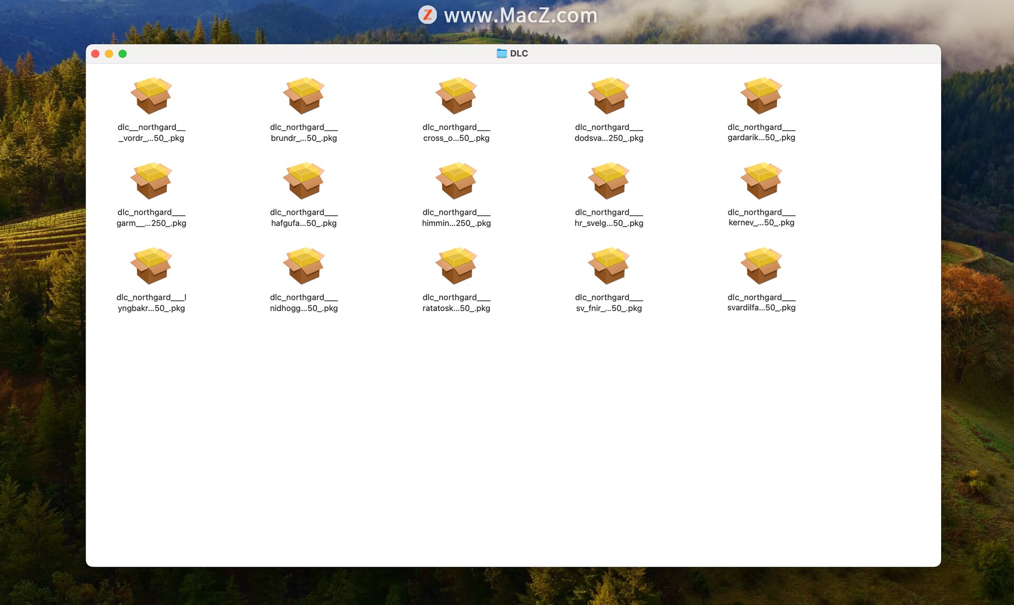Minimize the DLC window with yellow button

tap(109, 54)
